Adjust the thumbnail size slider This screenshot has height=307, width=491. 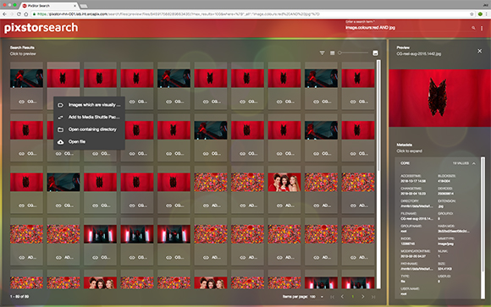point(353,53)
